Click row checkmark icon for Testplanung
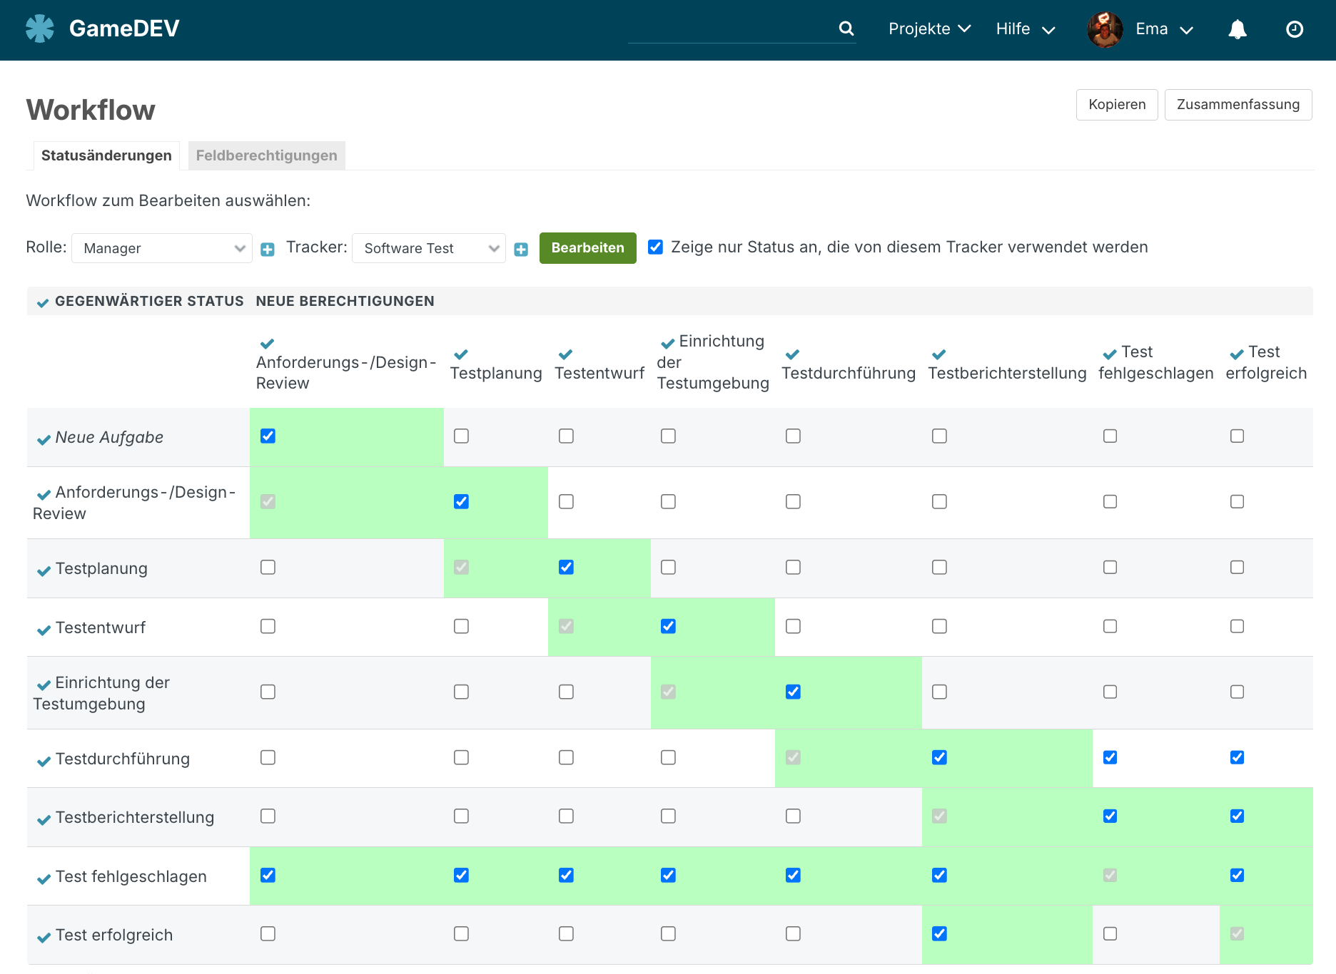The image size is (1336, 974). (44, 570)
